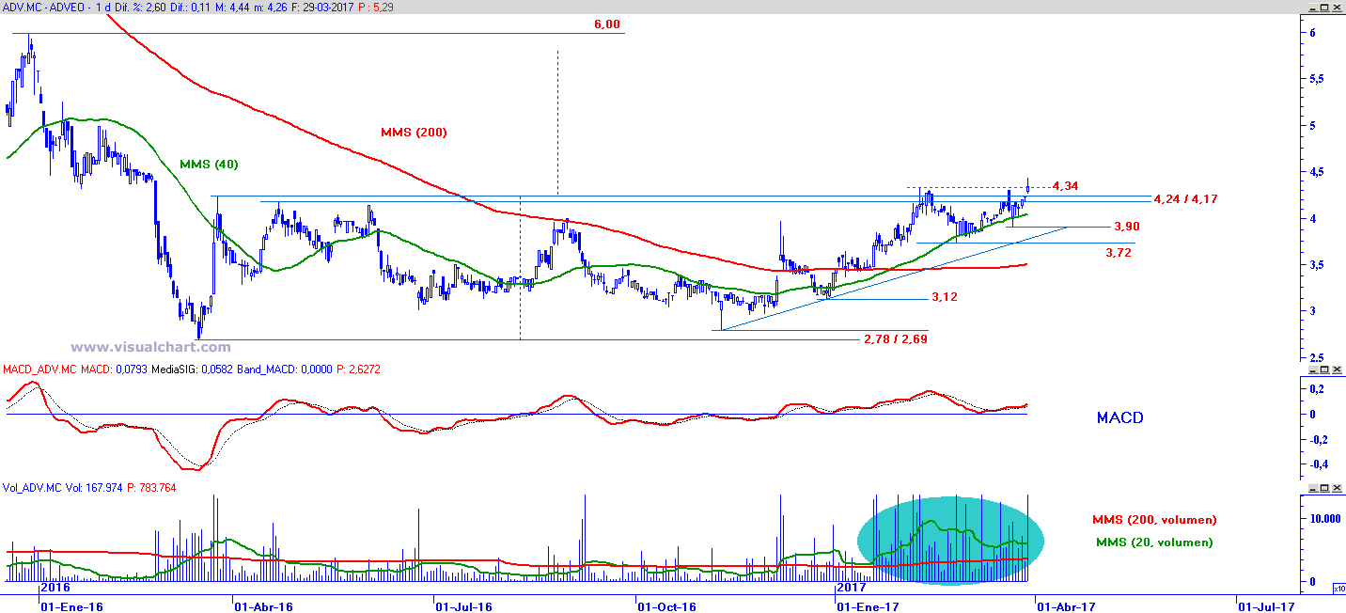
Task: Click the 10.000 tick on the volume scale
Action: coord(1325,517)
